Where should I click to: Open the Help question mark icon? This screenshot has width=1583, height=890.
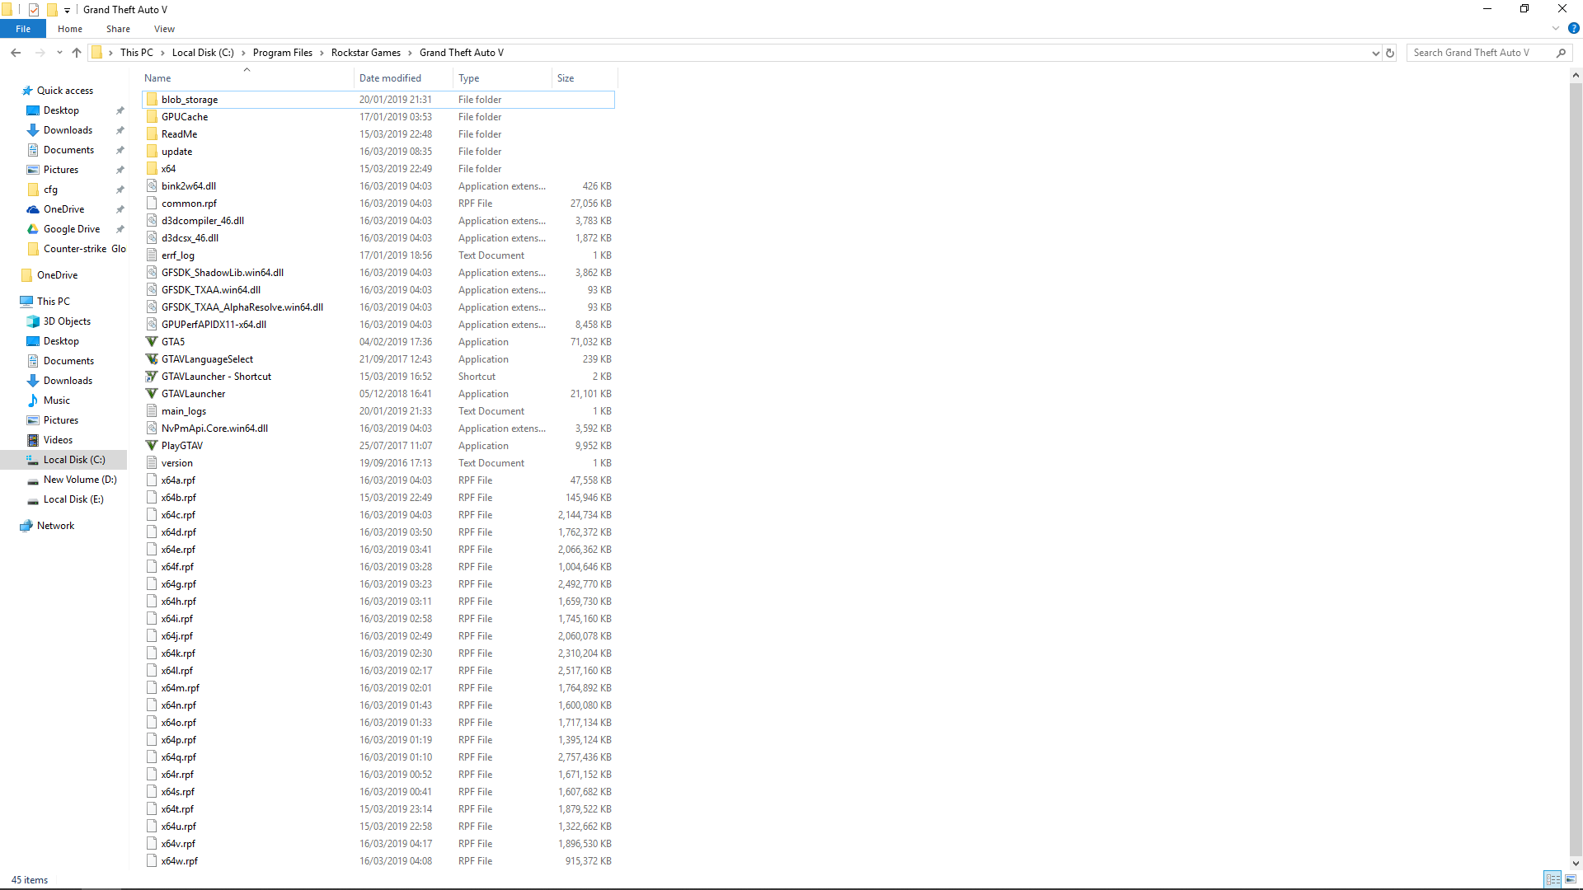(1573, 29)
